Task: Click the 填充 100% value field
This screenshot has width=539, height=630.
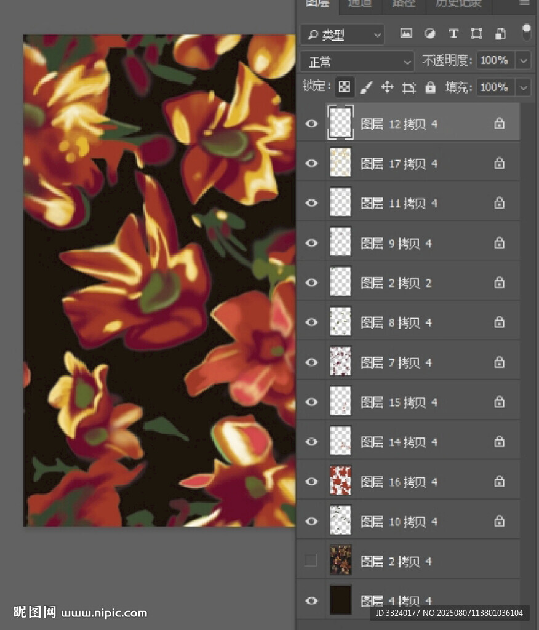Action: [x=495, y=87]
